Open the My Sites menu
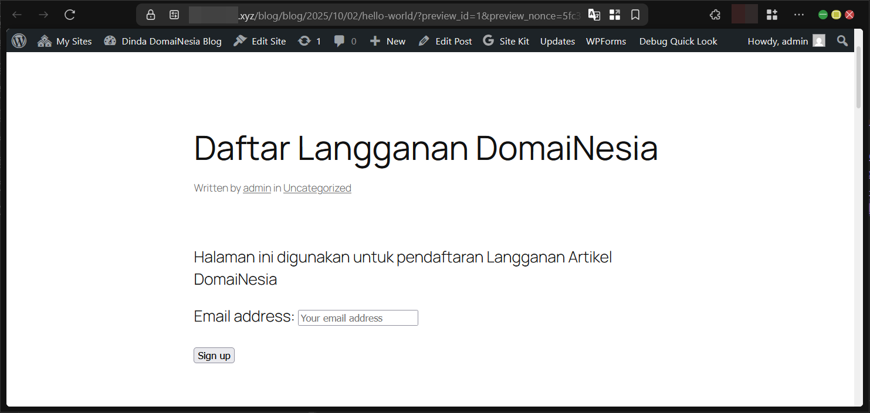This screenshot has width=870, height=413. (65, 40)
